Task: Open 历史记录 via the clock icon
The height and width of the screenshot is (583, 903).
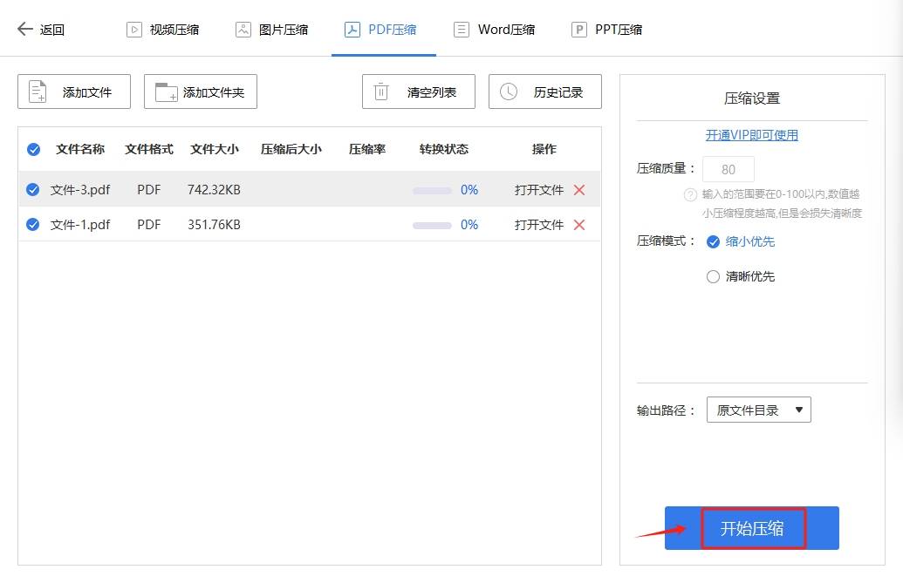Action: pos(506,91)
